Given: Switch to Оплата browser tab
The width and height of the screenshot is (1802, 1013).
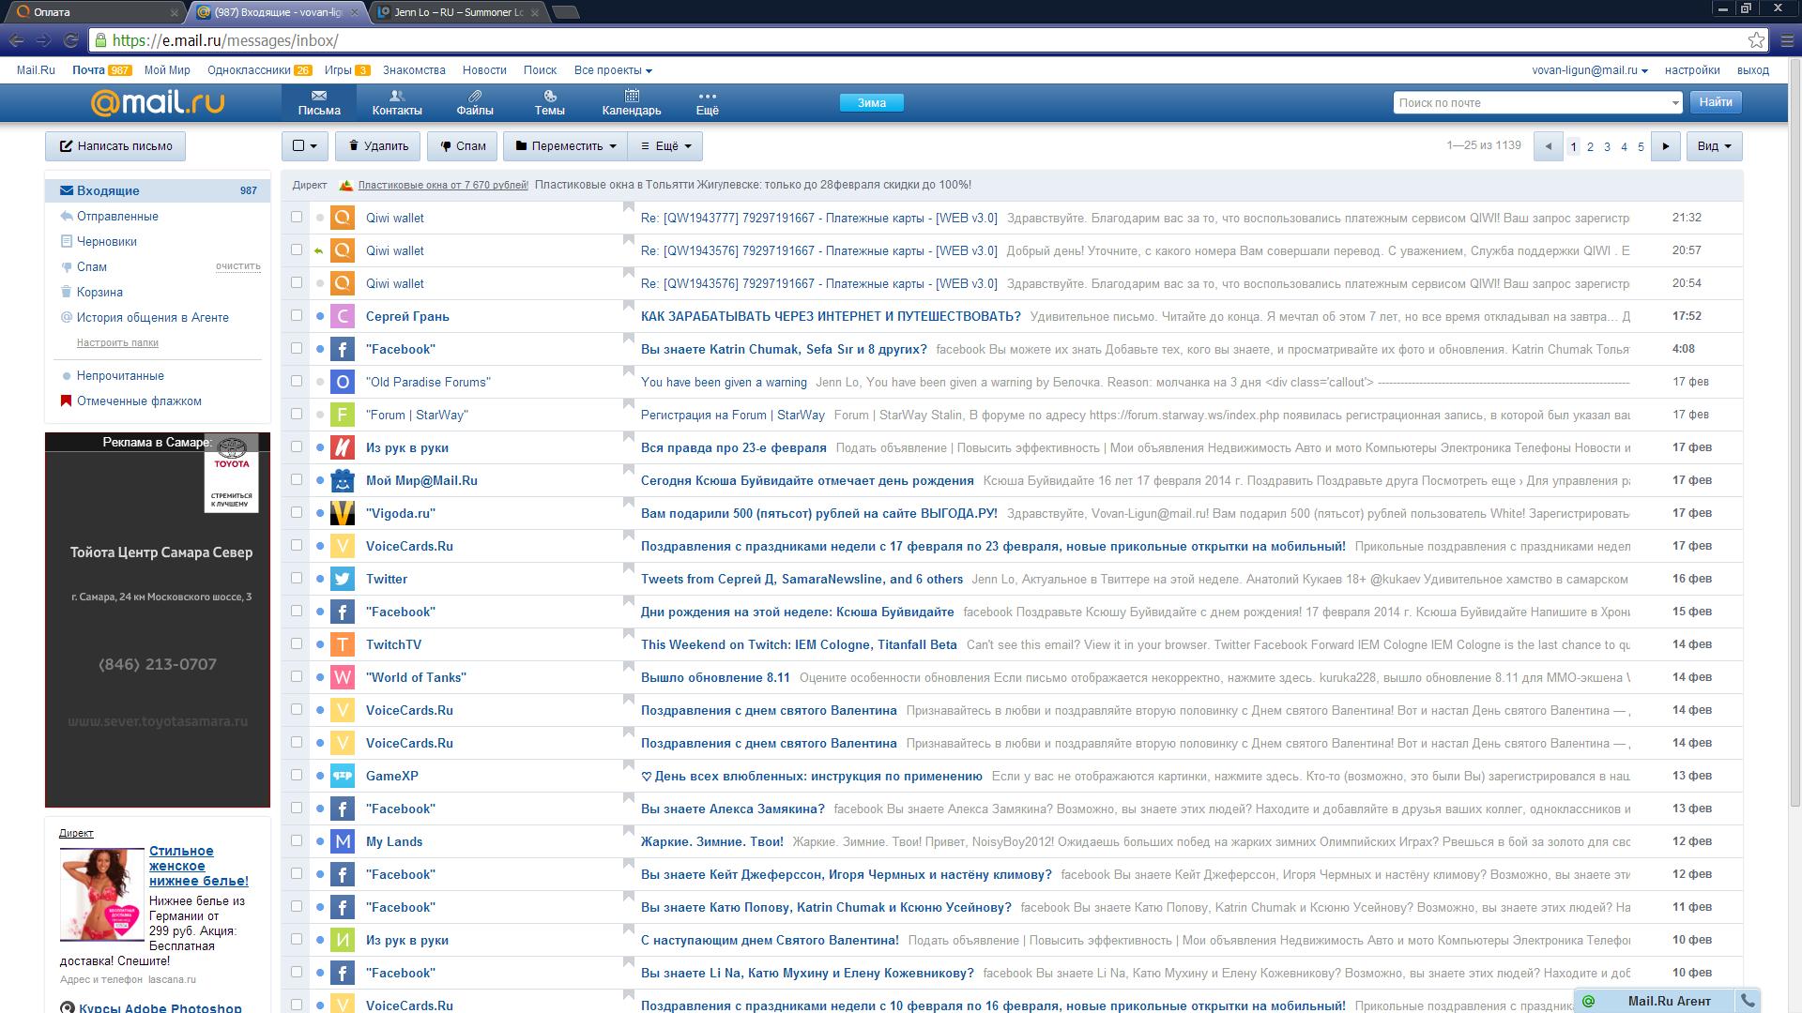Looking at the screenshot, I should coord(94,12).
